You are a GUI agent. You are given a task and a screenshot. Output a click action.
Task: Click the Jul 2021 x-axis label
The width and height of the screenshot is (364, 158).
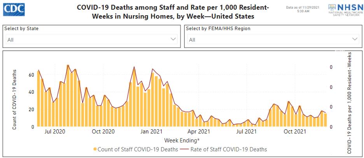[246, 132]
